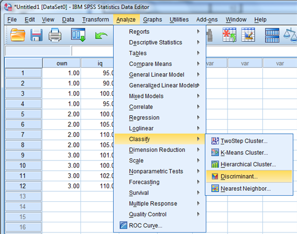Choose Nearest Neighbor... from submenu
This screenshot has width=297, height=234.
(x=249, y=188)
